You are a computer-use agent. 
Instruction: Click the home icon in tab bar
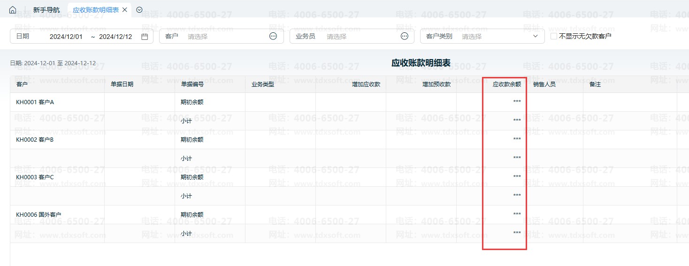(x=13, y=10)
